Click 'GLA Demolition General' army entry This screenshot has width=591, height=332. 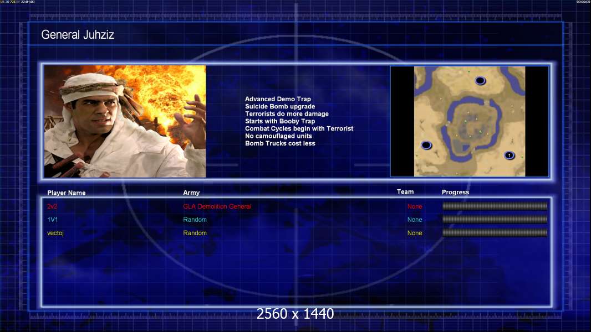pyautogui.click(x=217, y=206)
